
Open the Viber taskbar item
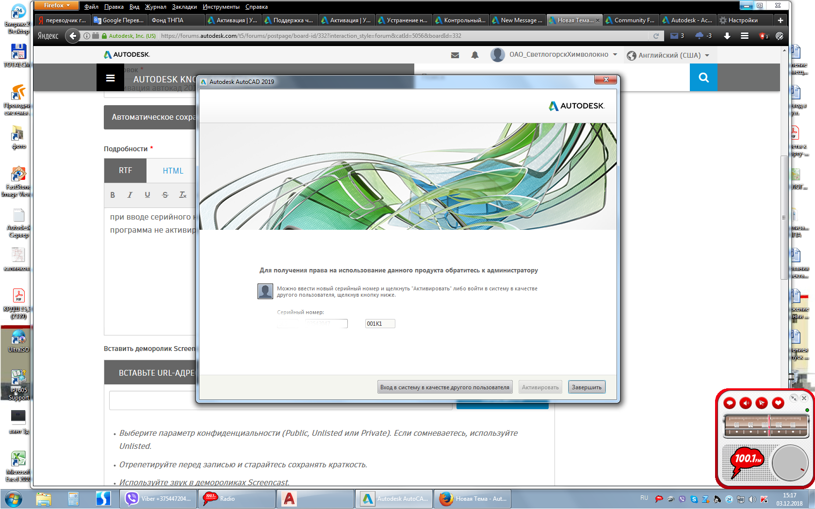[158, 499]
